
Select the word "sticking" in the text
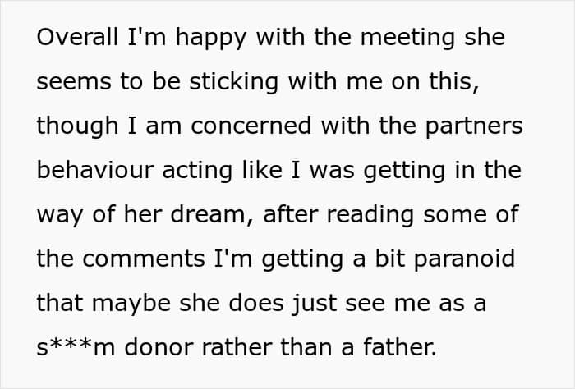point(233,83)
